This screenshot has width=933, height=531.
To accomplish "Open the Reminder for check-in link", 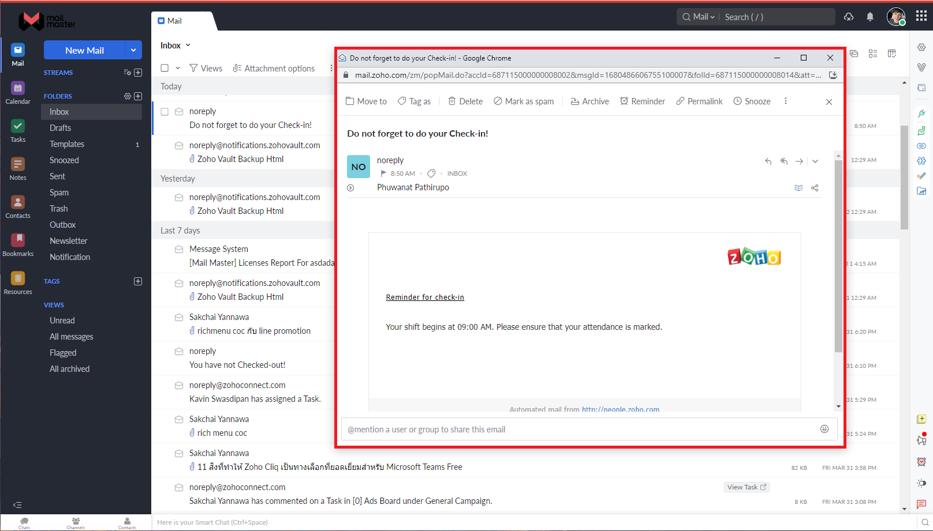I will pos(425,297).
